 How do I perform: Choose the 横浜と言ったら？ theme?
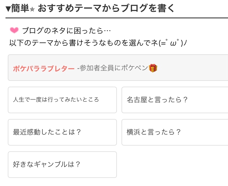tap(175, 132)
